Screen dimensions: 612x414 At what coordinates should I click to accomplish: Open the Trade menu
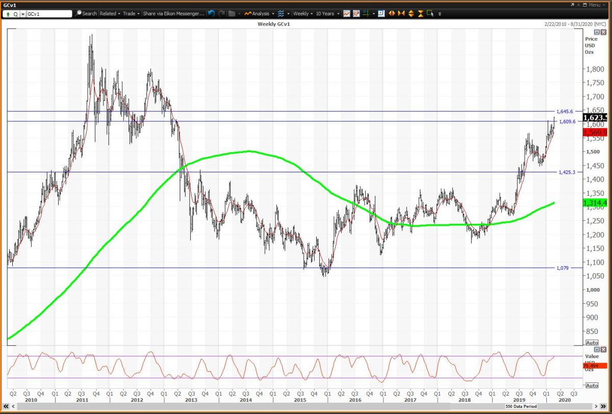click(132, 14)
